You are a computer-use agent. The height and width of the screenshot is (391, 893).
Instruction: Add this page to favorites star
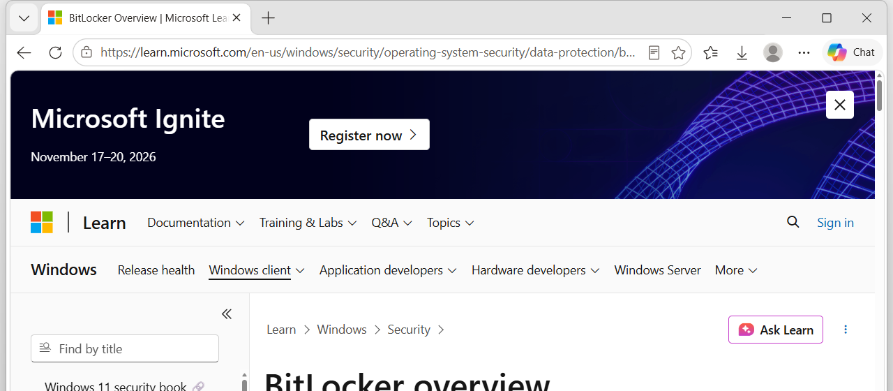pos(678,52)
